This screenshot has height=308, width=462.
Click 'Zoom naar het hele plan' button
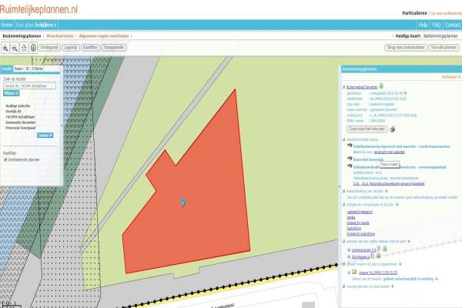tap(368, 129)
